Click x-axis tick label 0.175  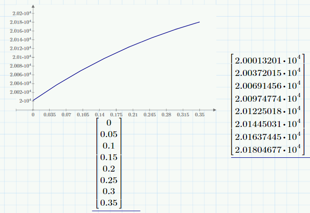click(x=116, y=115)
